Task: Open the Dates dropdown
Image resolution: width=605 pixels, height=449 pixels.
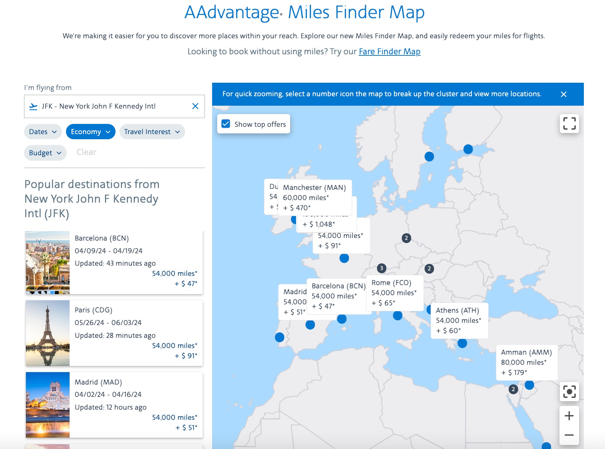Action: point(43,132)
